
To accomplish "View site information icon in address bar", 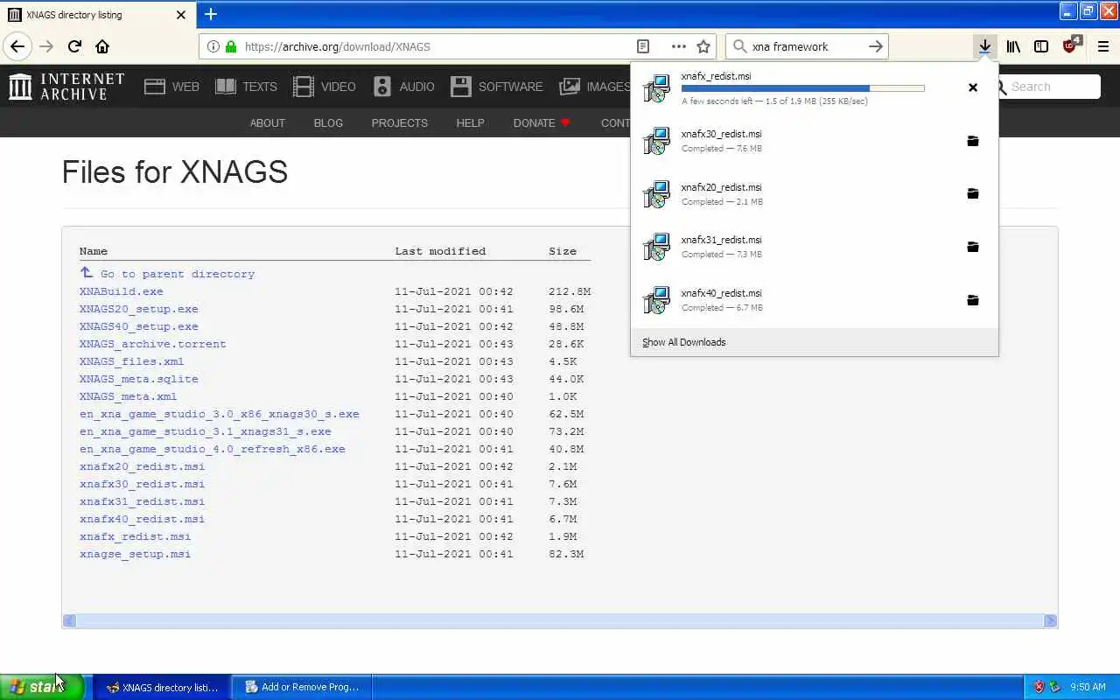I will (213, 46).
